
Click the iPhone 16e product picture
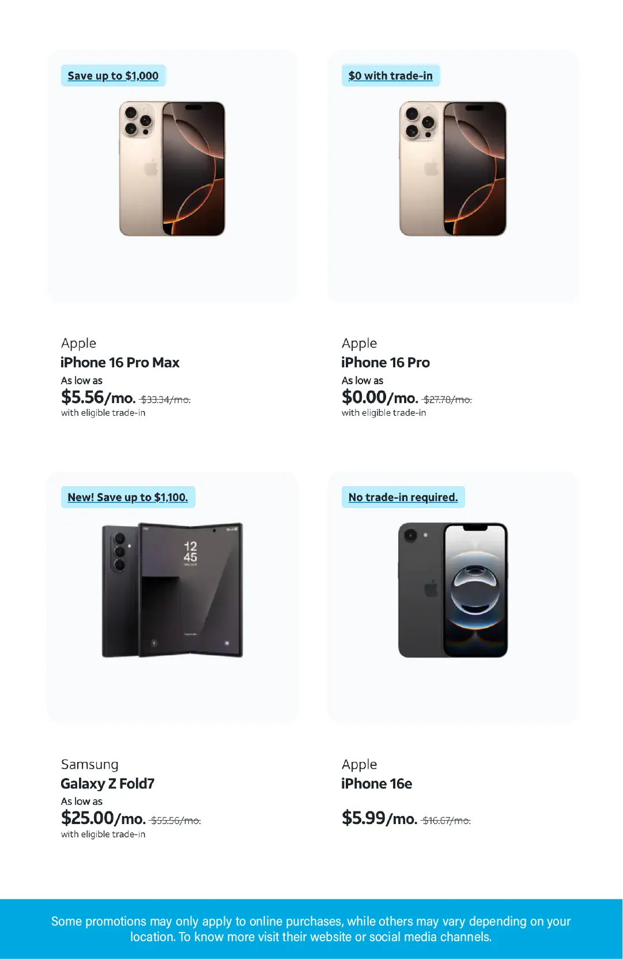click(x=452, y=590)
